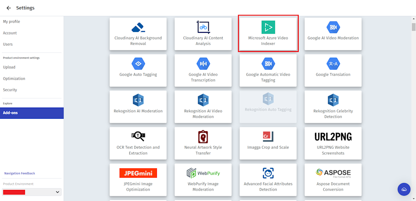Click 'Aspose Document Conversion' card title

point(333,187)
